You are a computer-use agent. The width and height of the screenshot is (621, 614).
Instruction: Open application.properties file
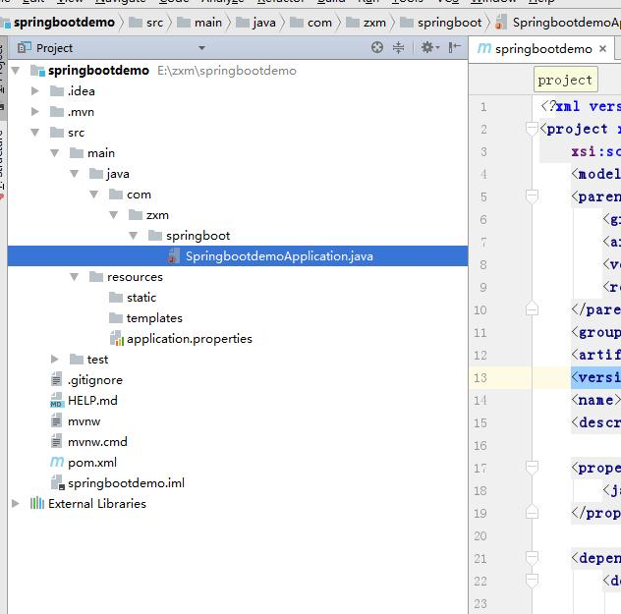tap(190, 339)
